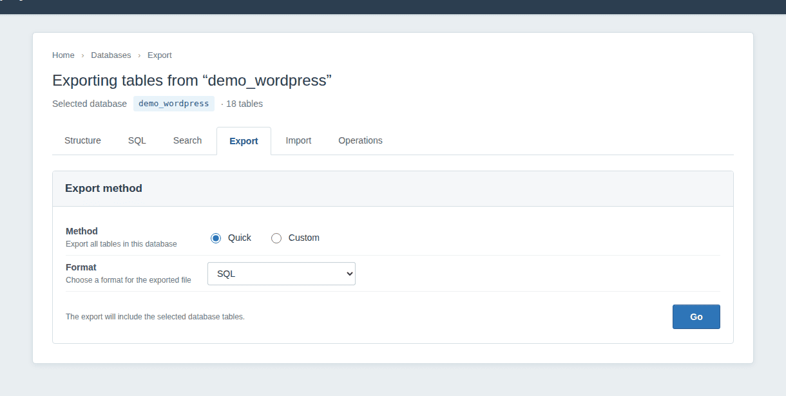Switch to the Structure tab

point(82,140)
